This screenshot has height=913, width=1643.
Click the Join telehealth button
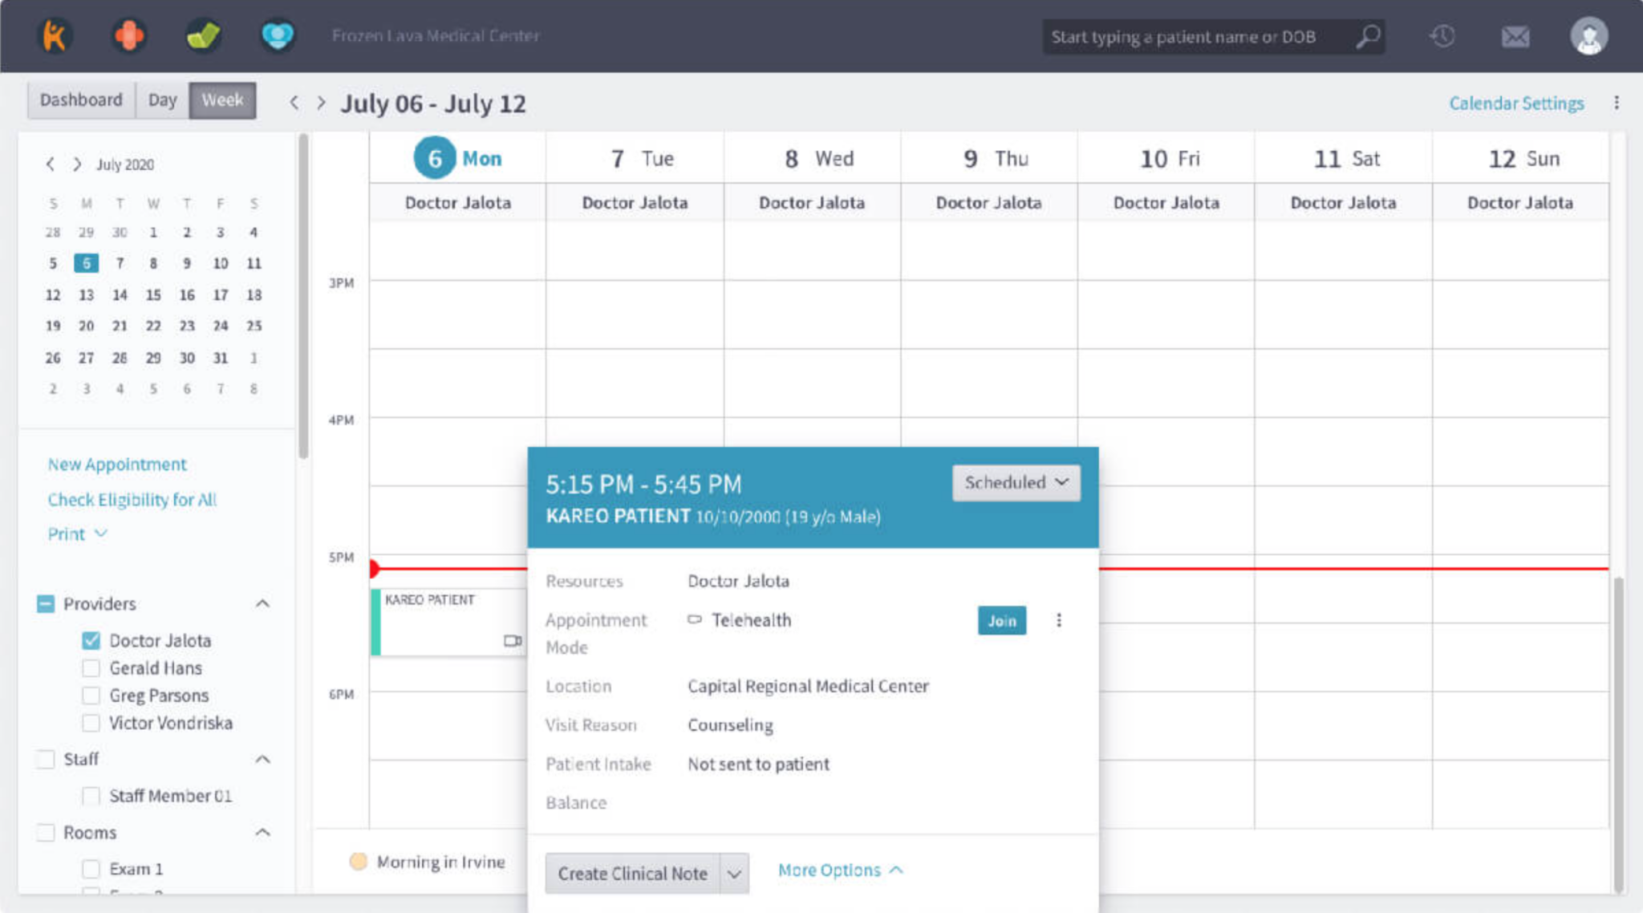1001,620
